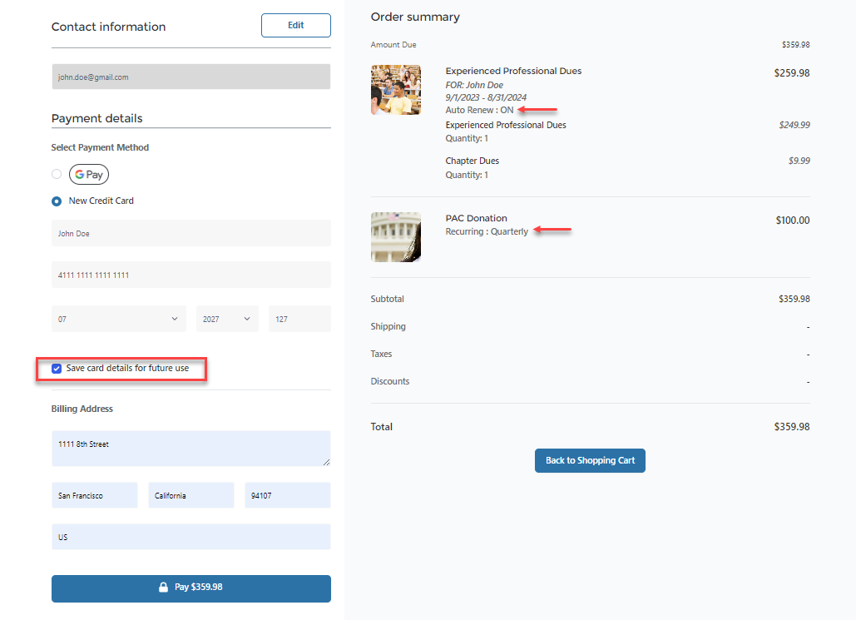Screen dimensions: 856x620
Task: Click the Google Pay logo
Action: pos(89,175)
